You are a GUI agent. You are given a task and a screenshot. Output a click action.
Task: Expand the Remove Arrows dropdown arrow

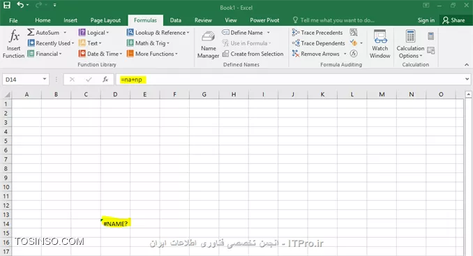point(345,54)
